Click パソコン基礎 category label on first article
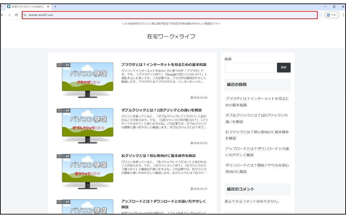The image size is (346, 218). pos(64,65)
